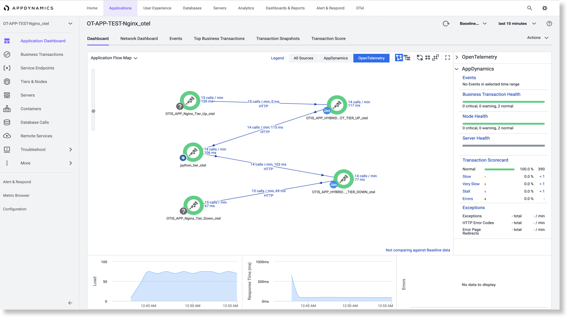Click the refresh dashboard icon
The image size is (567, 317).
tap(446, 24)
